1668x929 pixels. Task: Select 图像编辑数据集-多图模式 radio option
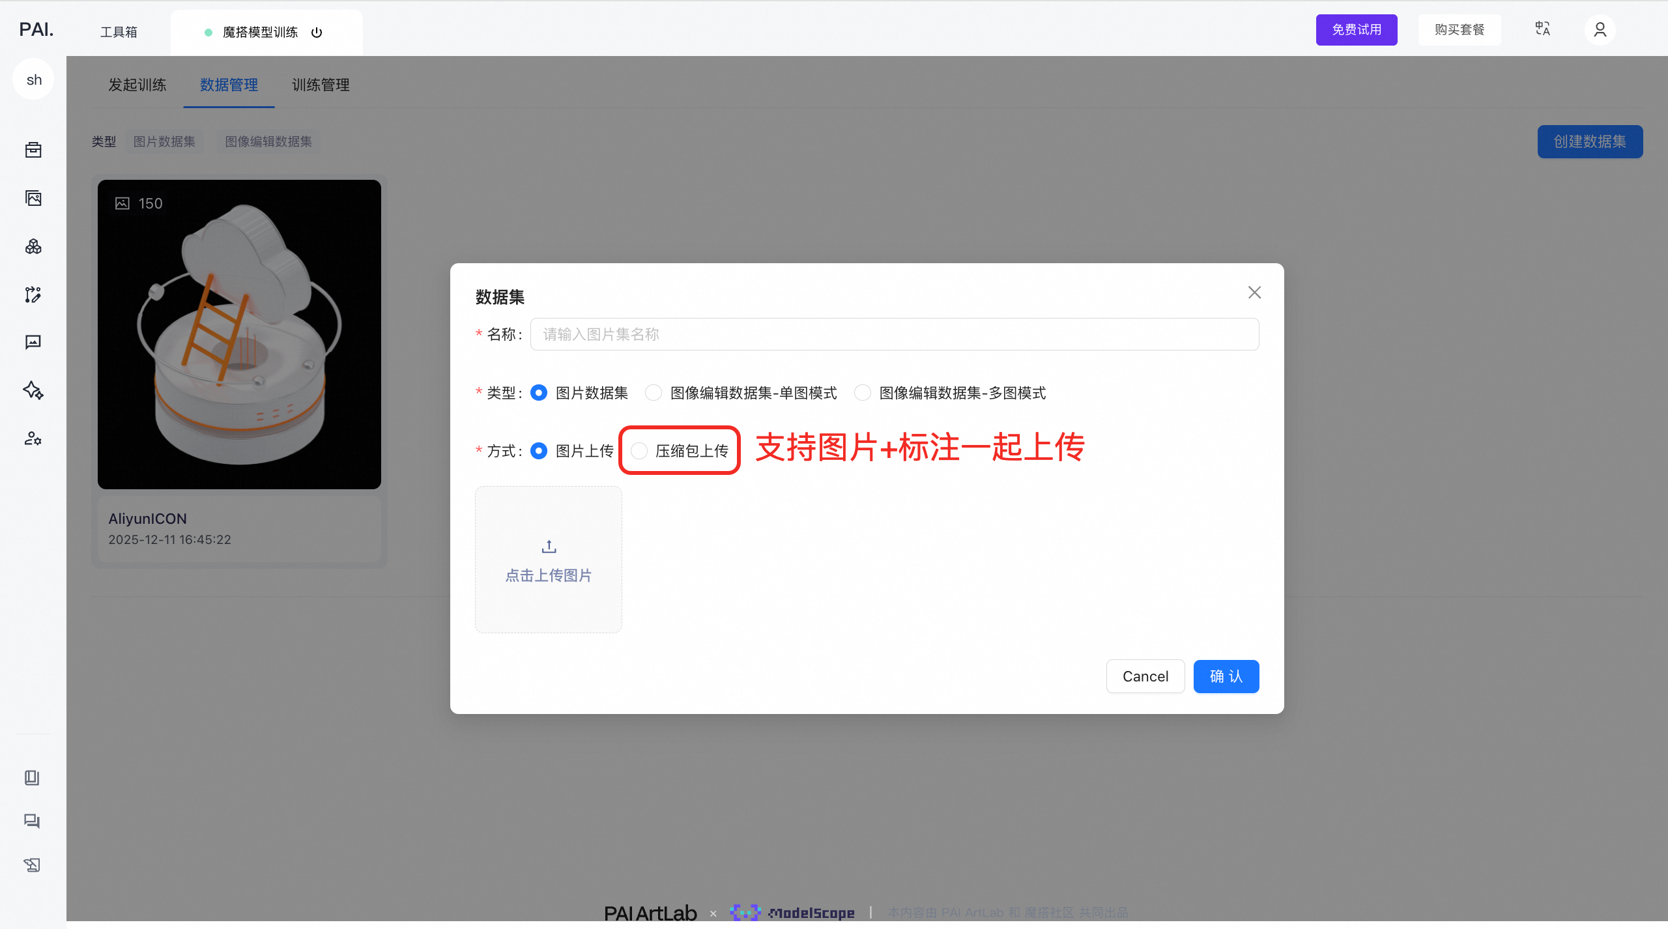pos(862,393)
